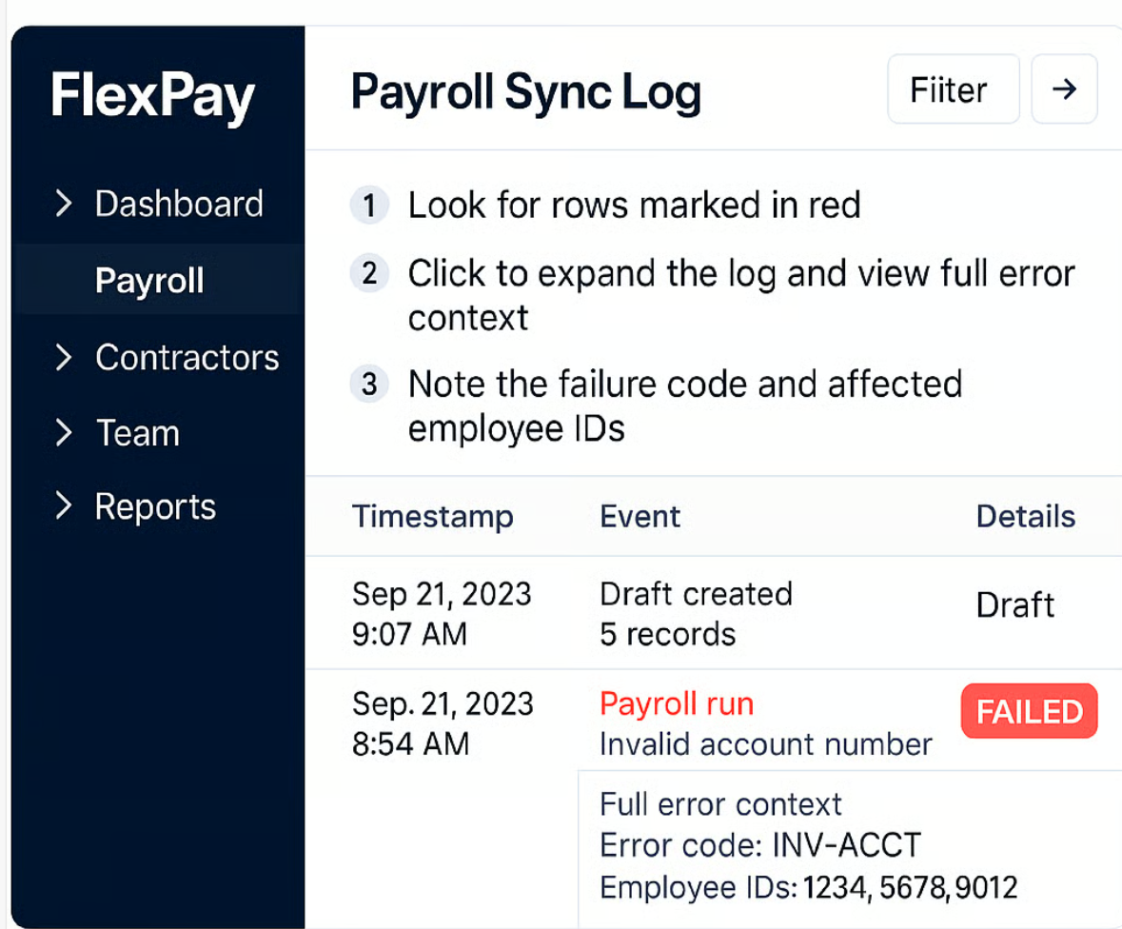Click the red FAILED status badge
Viewport: 1122px width, 929px height.
(1029, 712)
